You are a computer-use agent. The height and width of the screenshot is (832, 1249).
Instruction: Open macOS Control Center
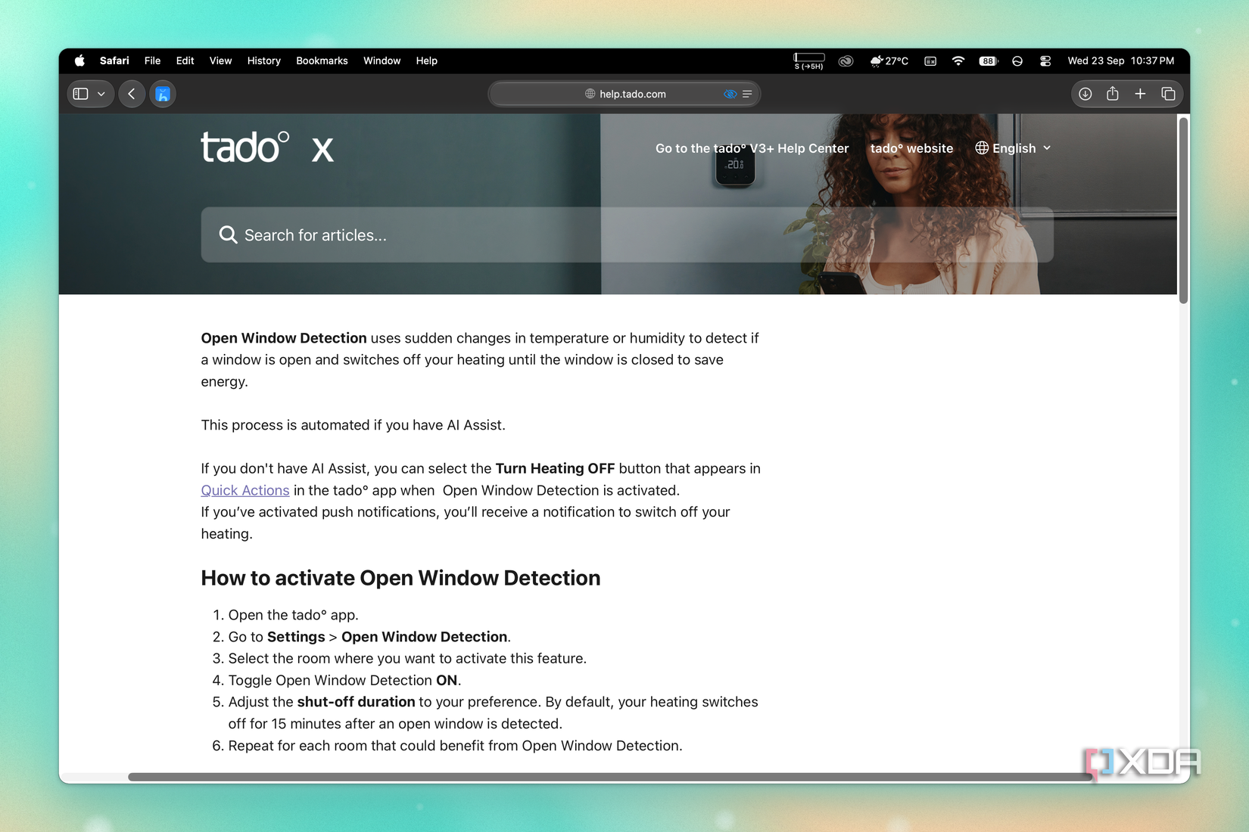1045,61
